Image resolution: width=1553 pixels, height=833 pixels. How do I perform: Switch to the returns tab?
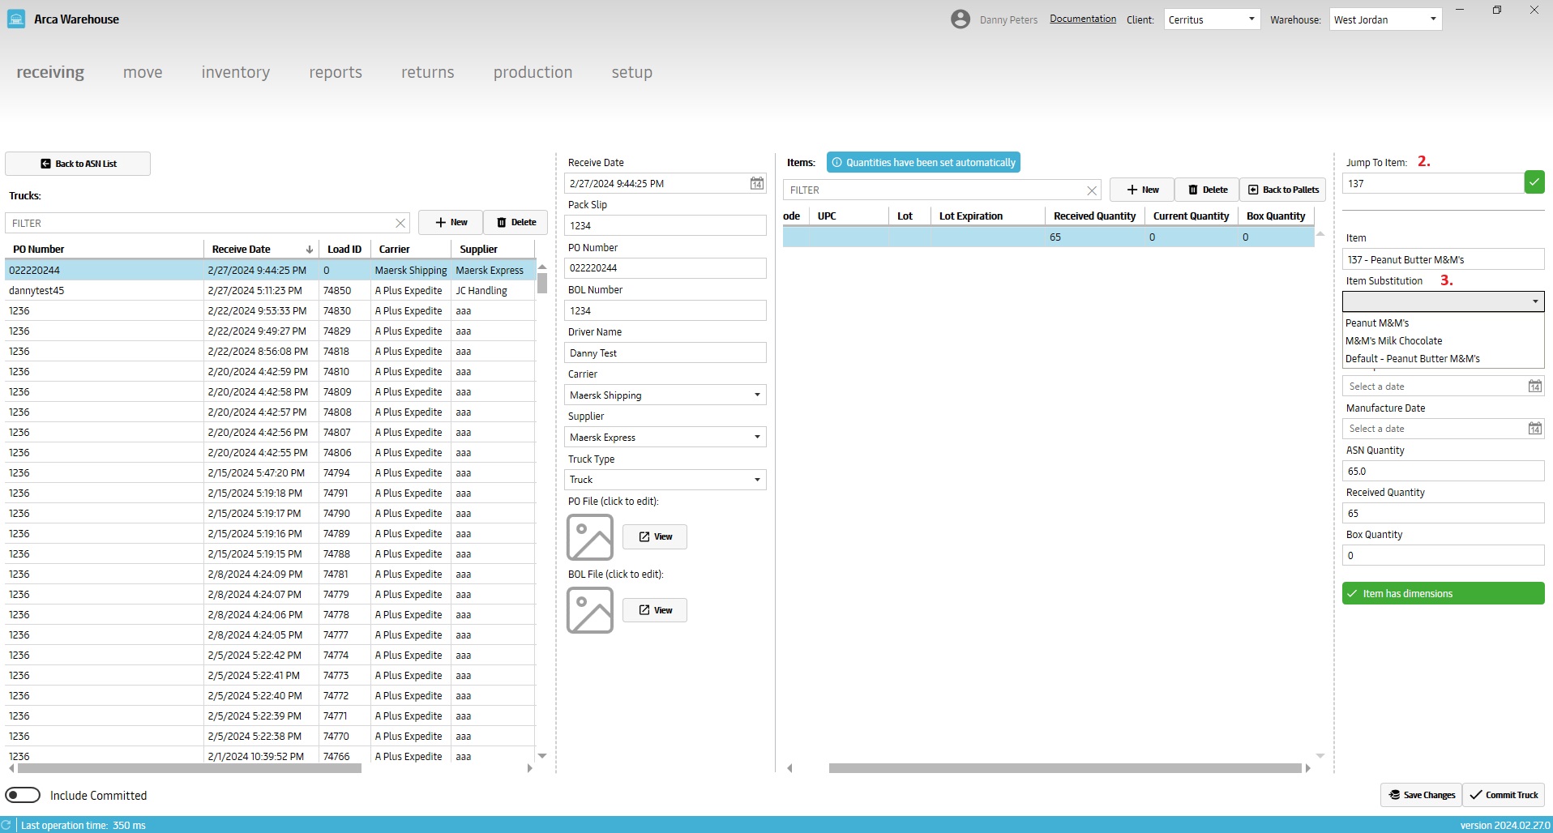[x=428, y=72]
